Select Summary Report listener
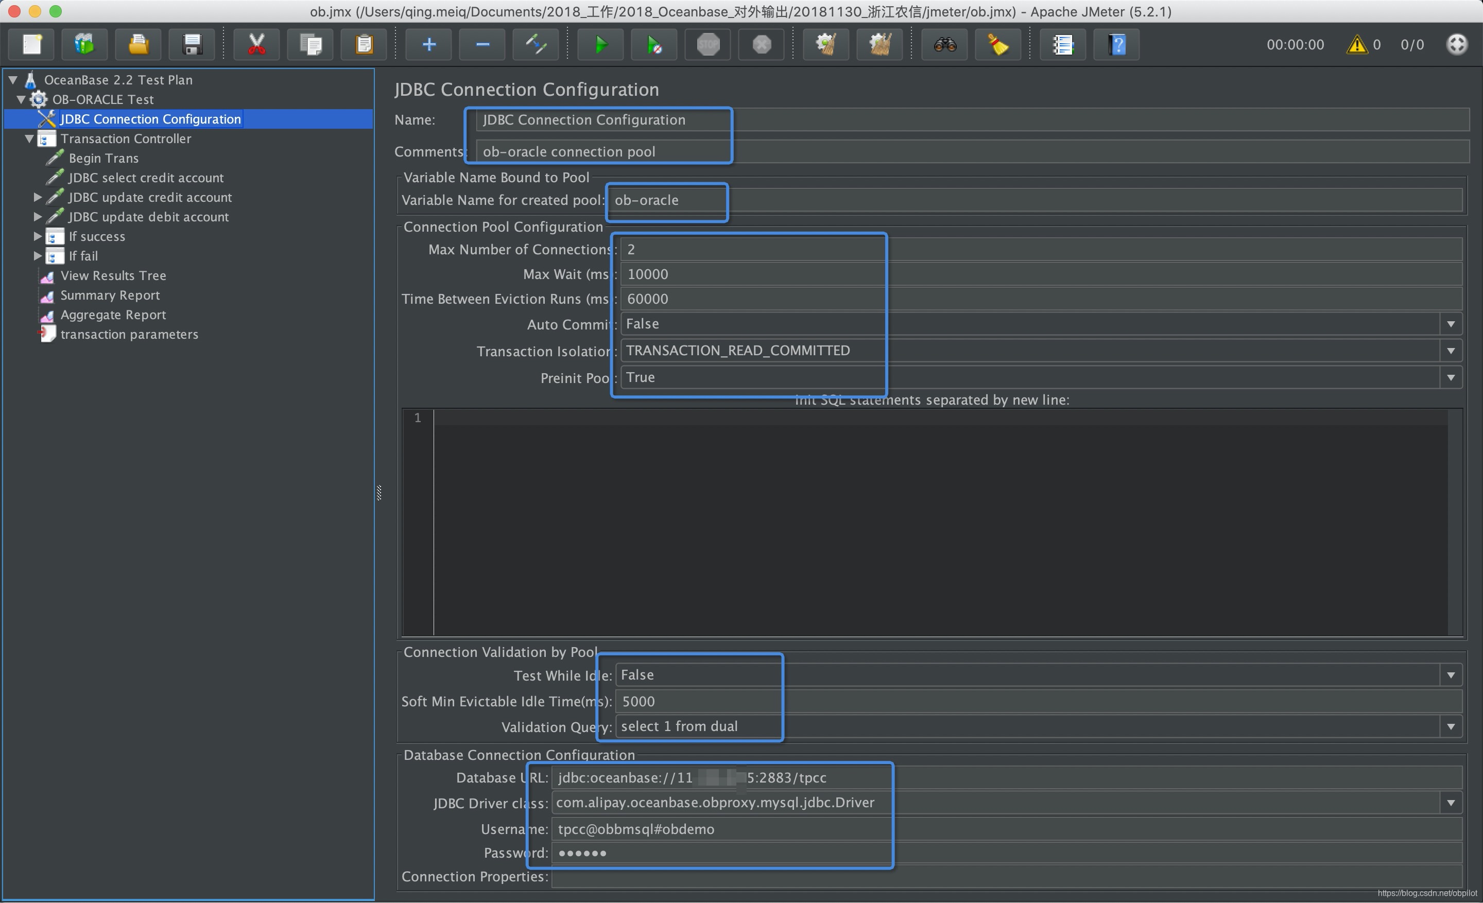 tap(110, 294)
